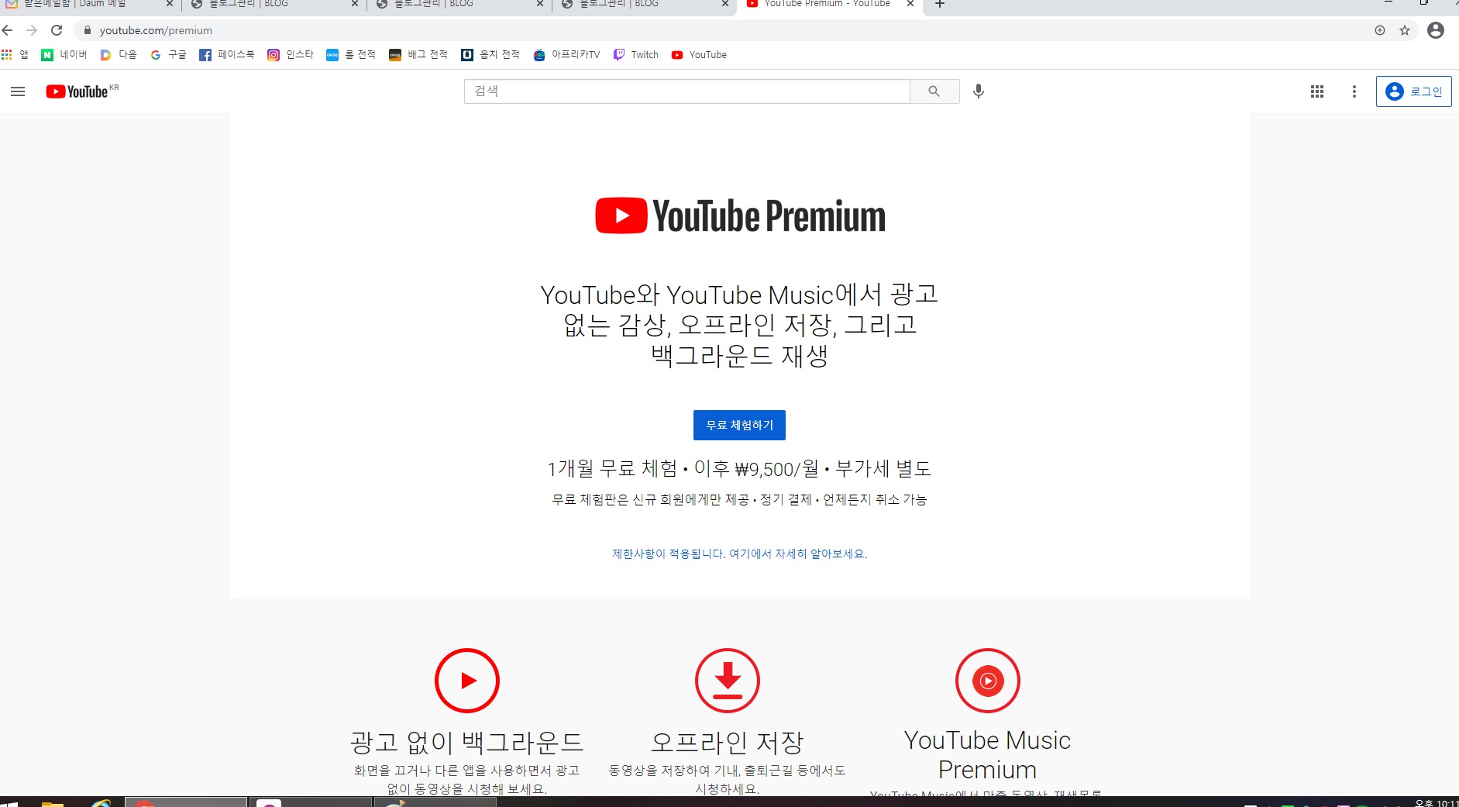Click the install/add circle-plus icon in address bar
Viewport: 1459px width, 807px height.
click(x=1380, y=30)
